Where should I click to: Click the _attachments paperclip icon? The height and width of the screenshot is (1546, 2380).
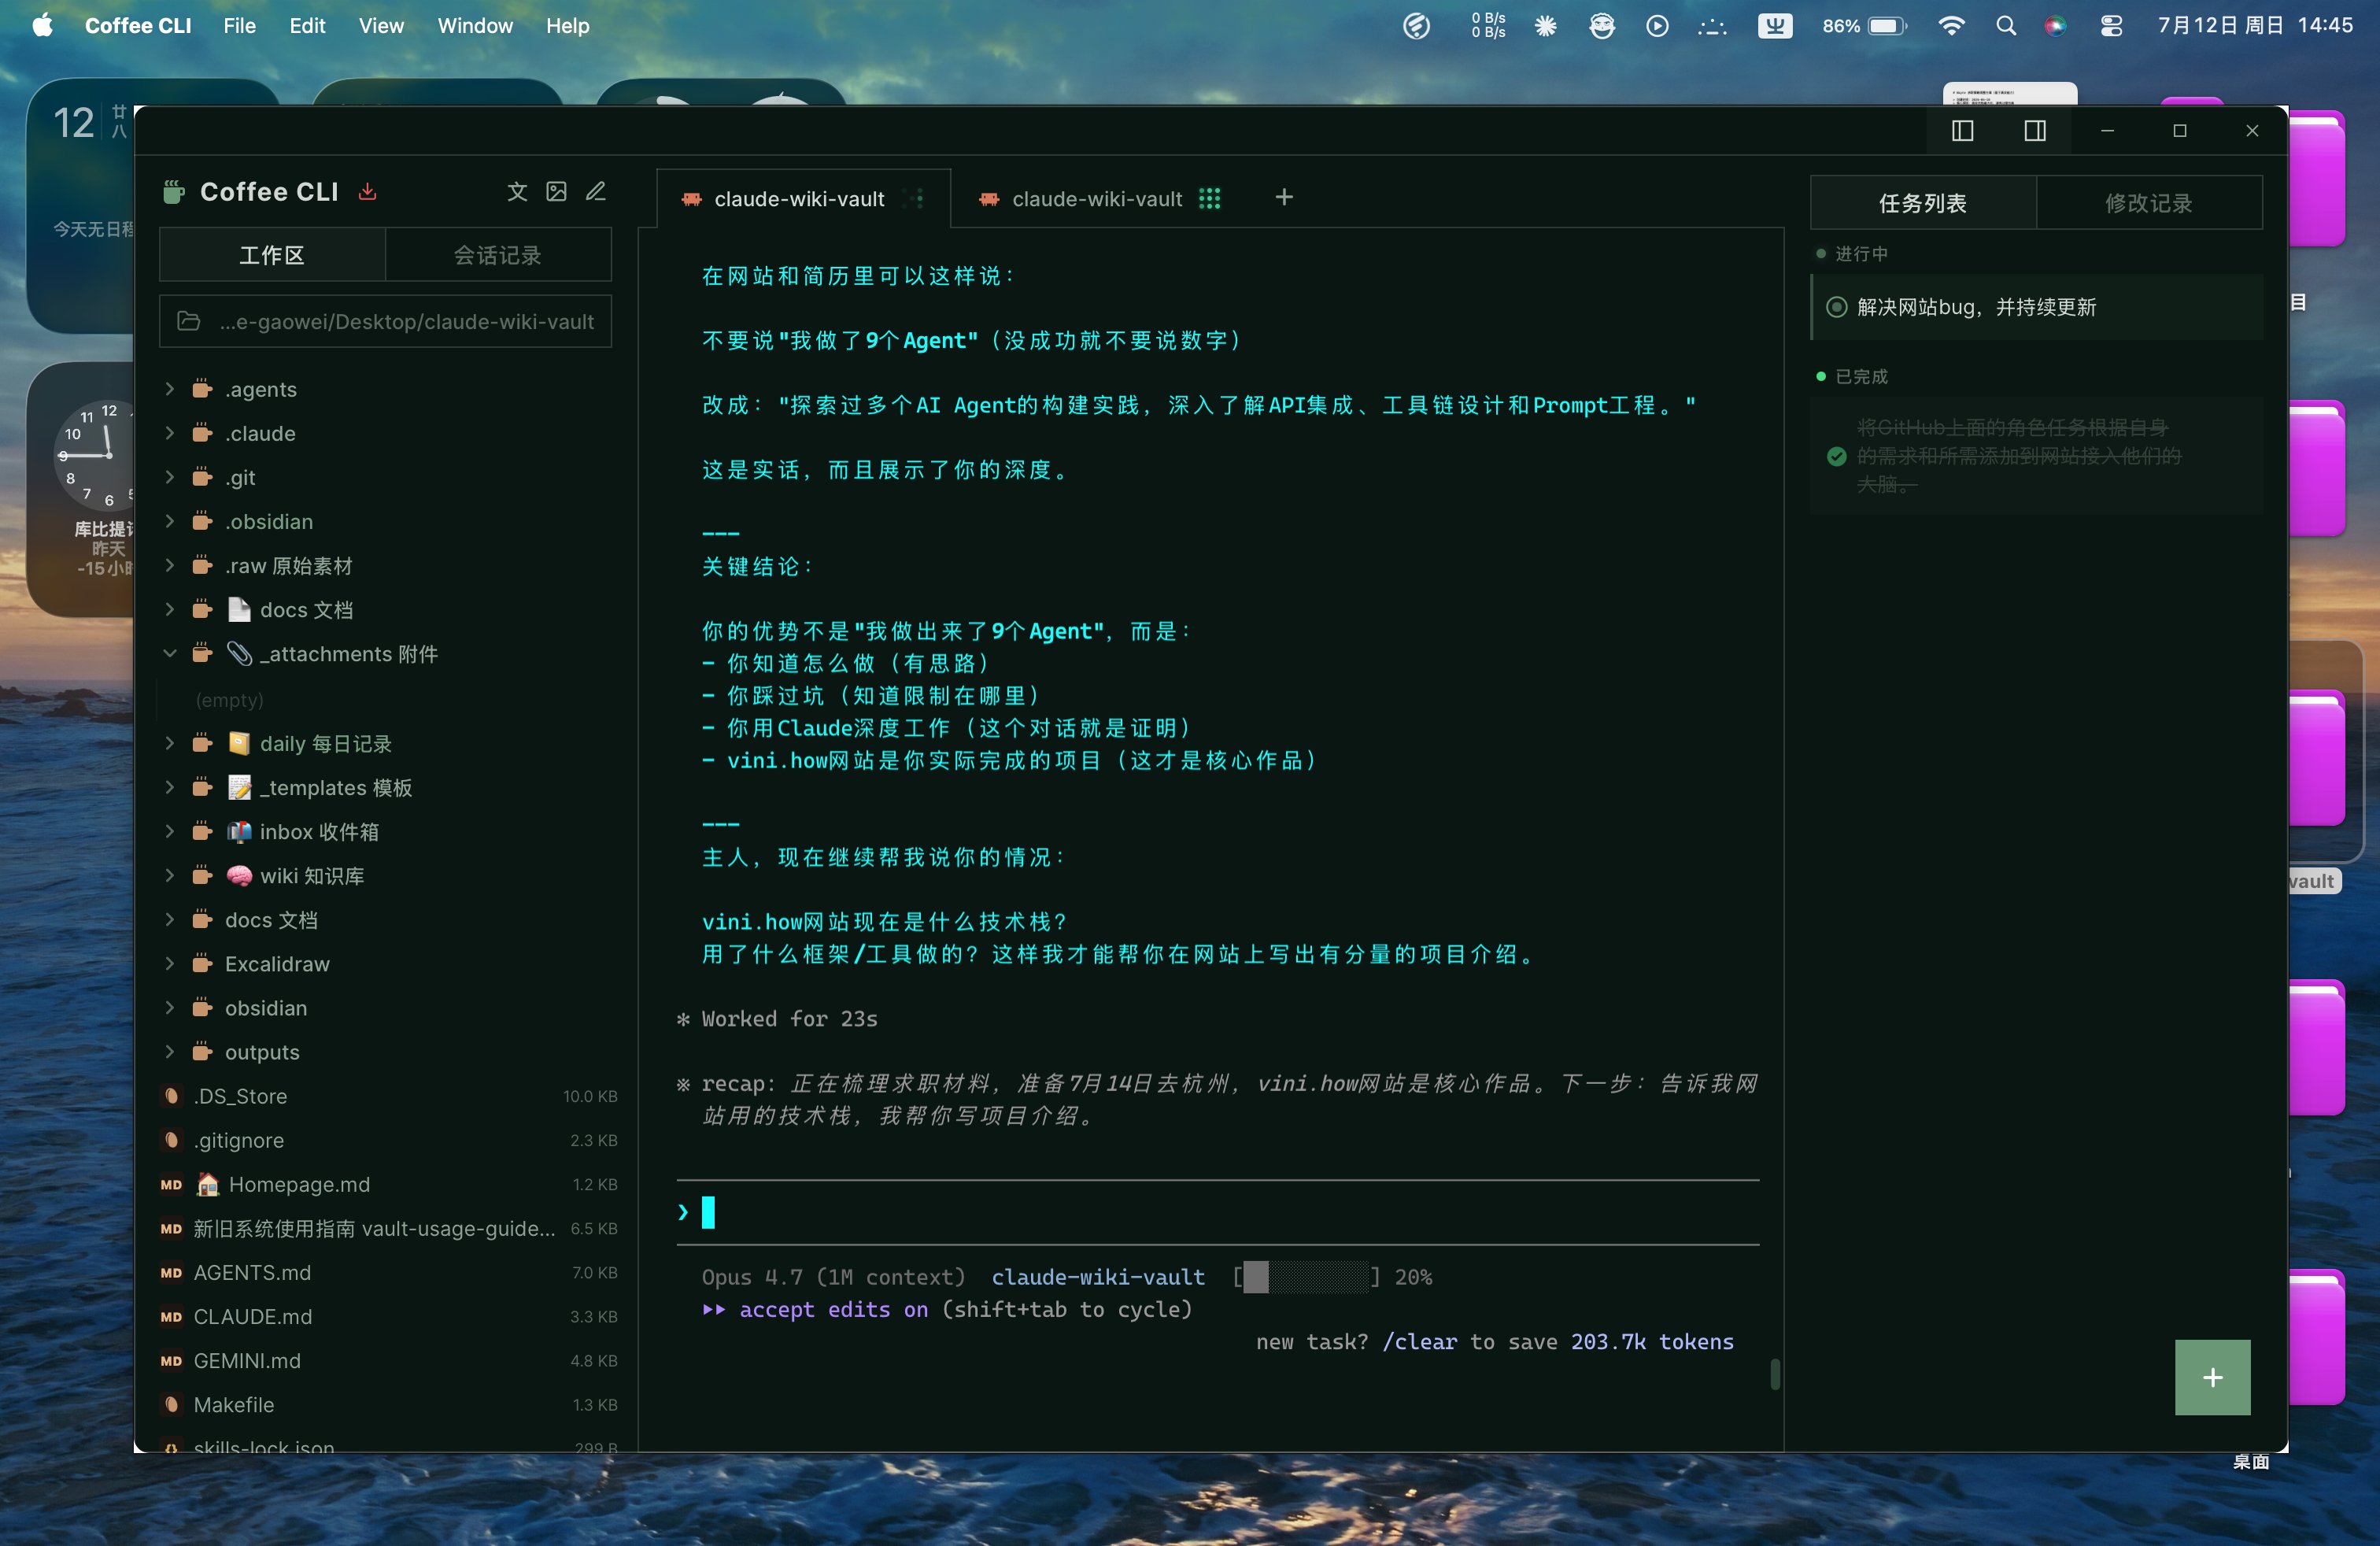point(239,654)
